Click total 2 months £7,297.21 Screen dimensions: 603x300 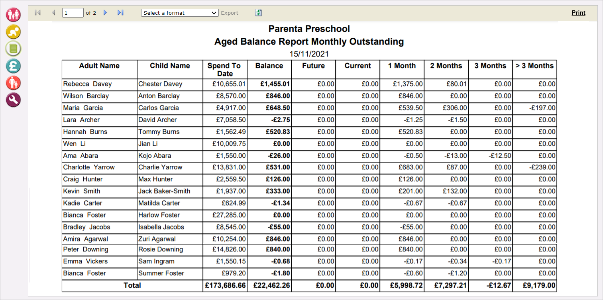pyautogui.click(x=450, y=286)
